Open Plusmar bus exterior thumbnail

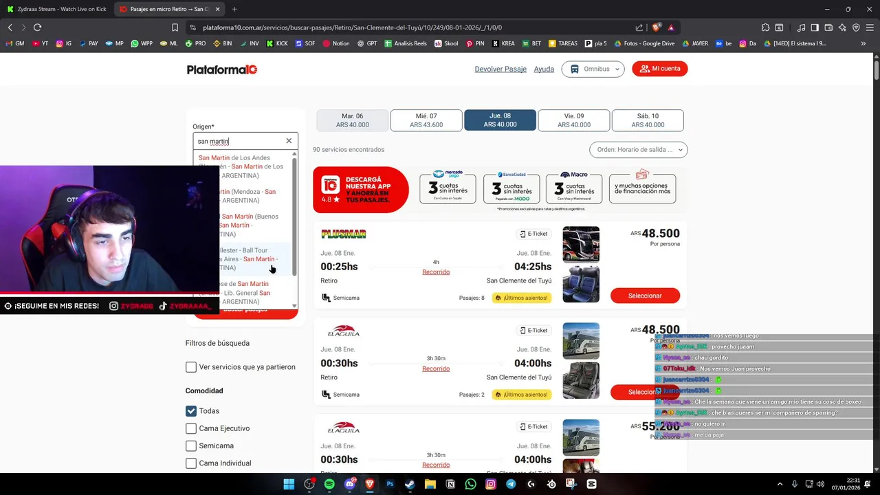[581, 245]
